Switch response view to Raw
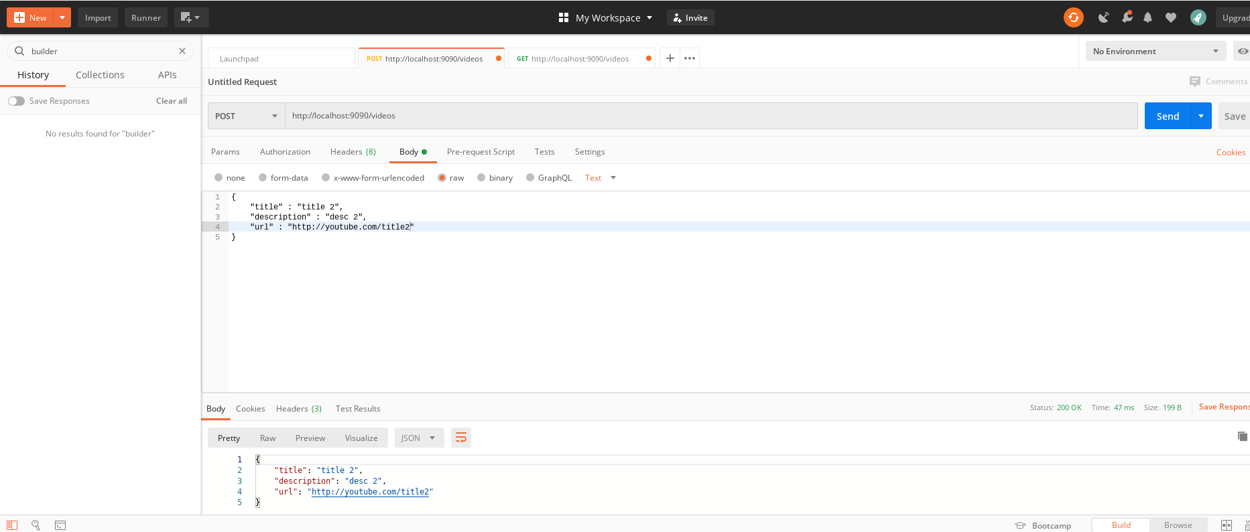The height and width of the screenshot is (532, 1250). tap(267, 438)
